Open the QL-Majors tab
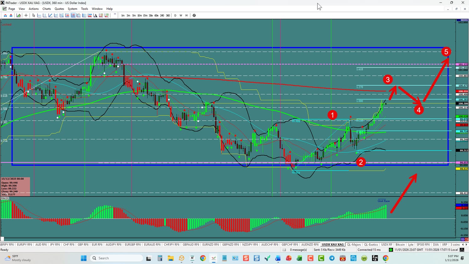Image resolution: width=469 pixels, height=264 pixels. click(354, 245)
